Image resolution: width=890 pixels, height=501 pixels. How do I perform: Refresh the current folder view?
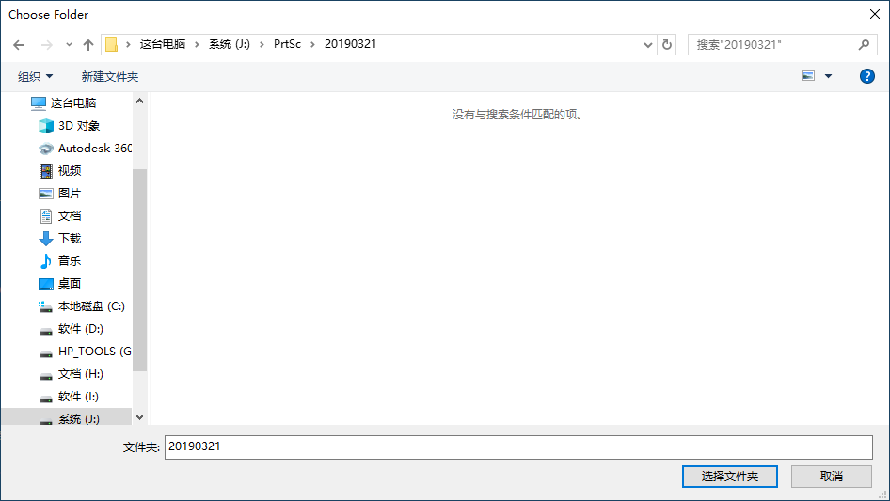pyautogui.click(x=667, y=45)
